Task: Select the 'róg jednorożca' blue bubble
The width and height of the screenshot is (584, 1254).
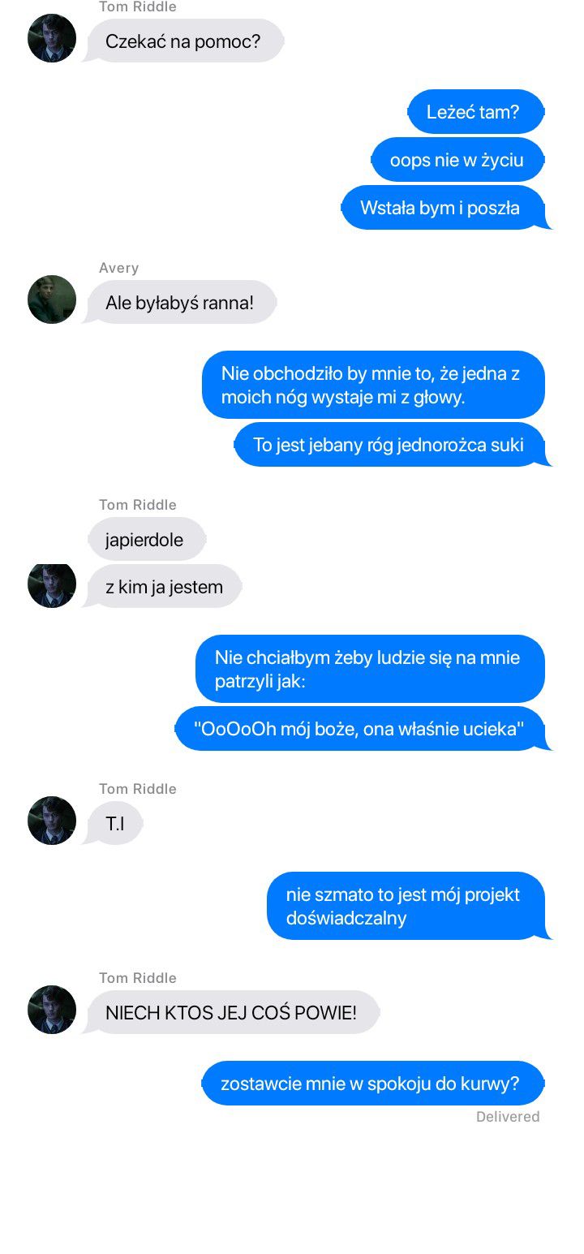Action: click(391, 445)
